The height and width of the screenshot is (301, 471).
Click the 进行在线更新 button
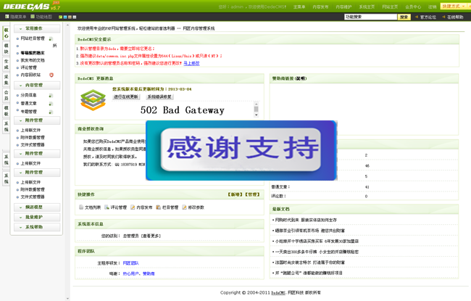[x=126, y=96]
